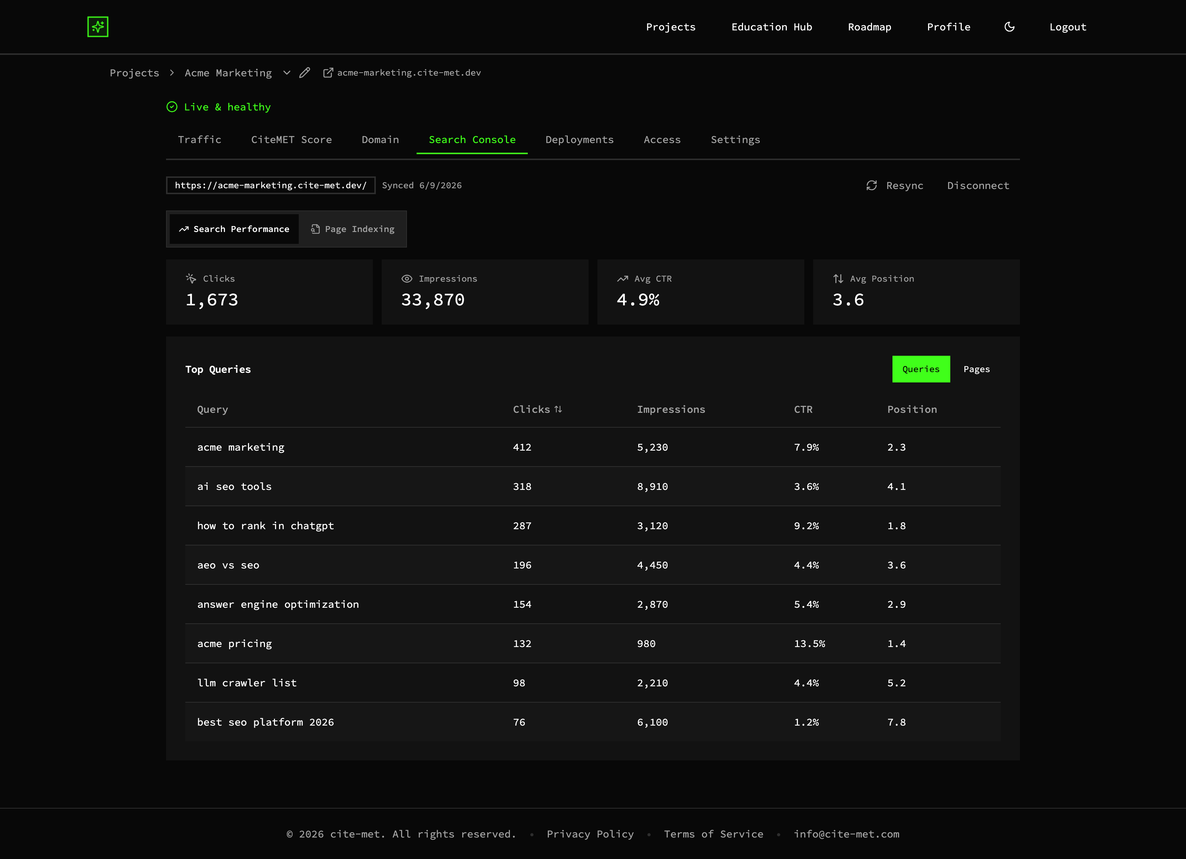Click the breadcrumb chevron after Projects
This screenshot has height=859, width=1186.
[172, 73]
